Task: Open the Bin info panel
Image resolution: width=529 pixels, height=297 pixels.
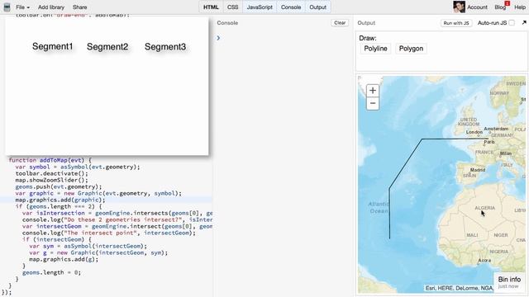Action: pos(509,282)
